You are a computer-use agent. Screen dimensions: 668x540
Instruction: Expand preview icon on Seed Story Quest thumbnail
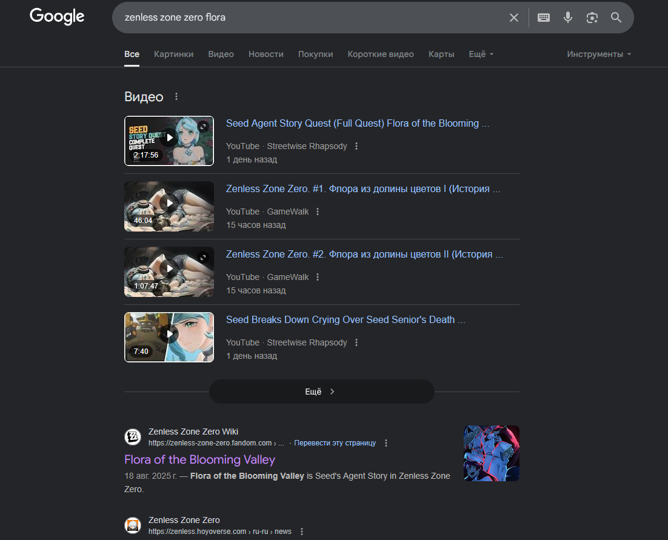pyautogui.click(x=204, y=127)
